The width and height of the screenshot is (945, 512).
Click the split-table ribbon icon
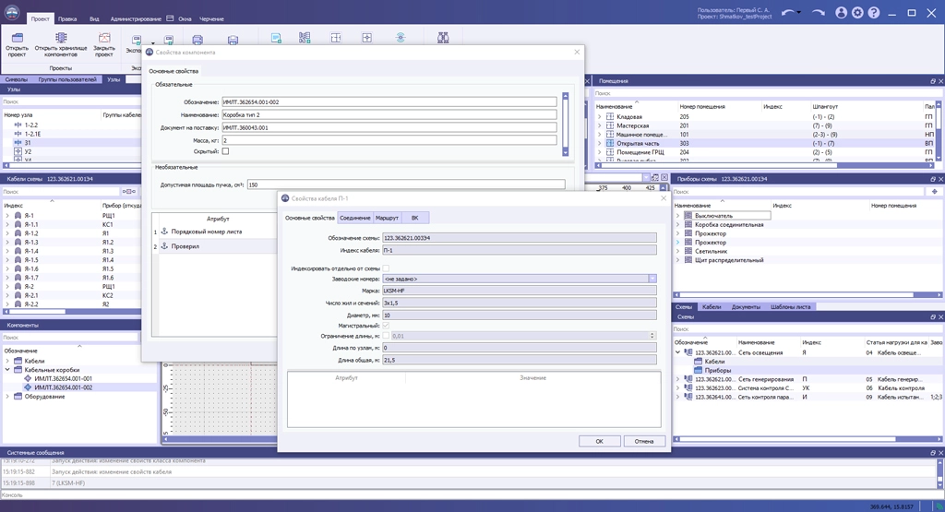tap(336, 38)
